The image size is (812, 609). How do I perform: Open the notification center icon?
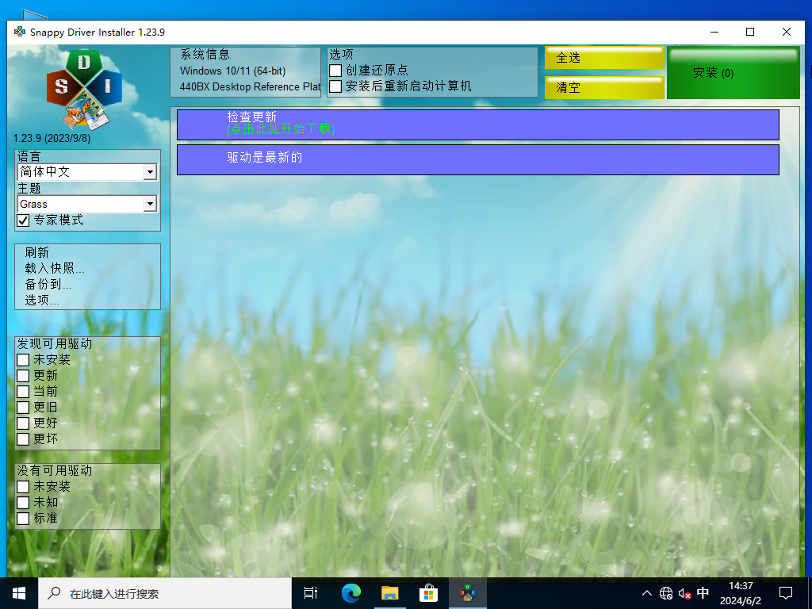tap(785, 592)
